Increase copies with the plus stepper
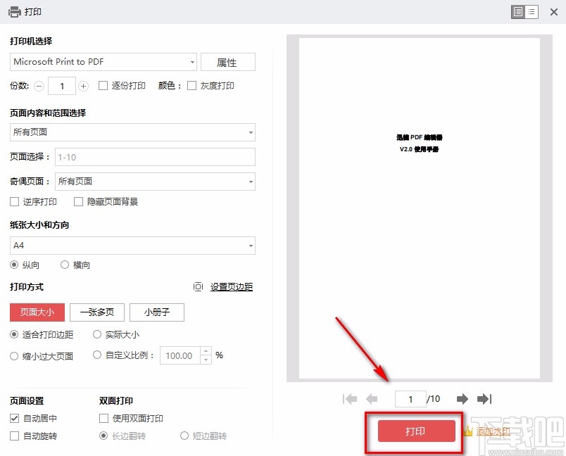The width and height of the screenshot is (566, 456). [83, 85]
